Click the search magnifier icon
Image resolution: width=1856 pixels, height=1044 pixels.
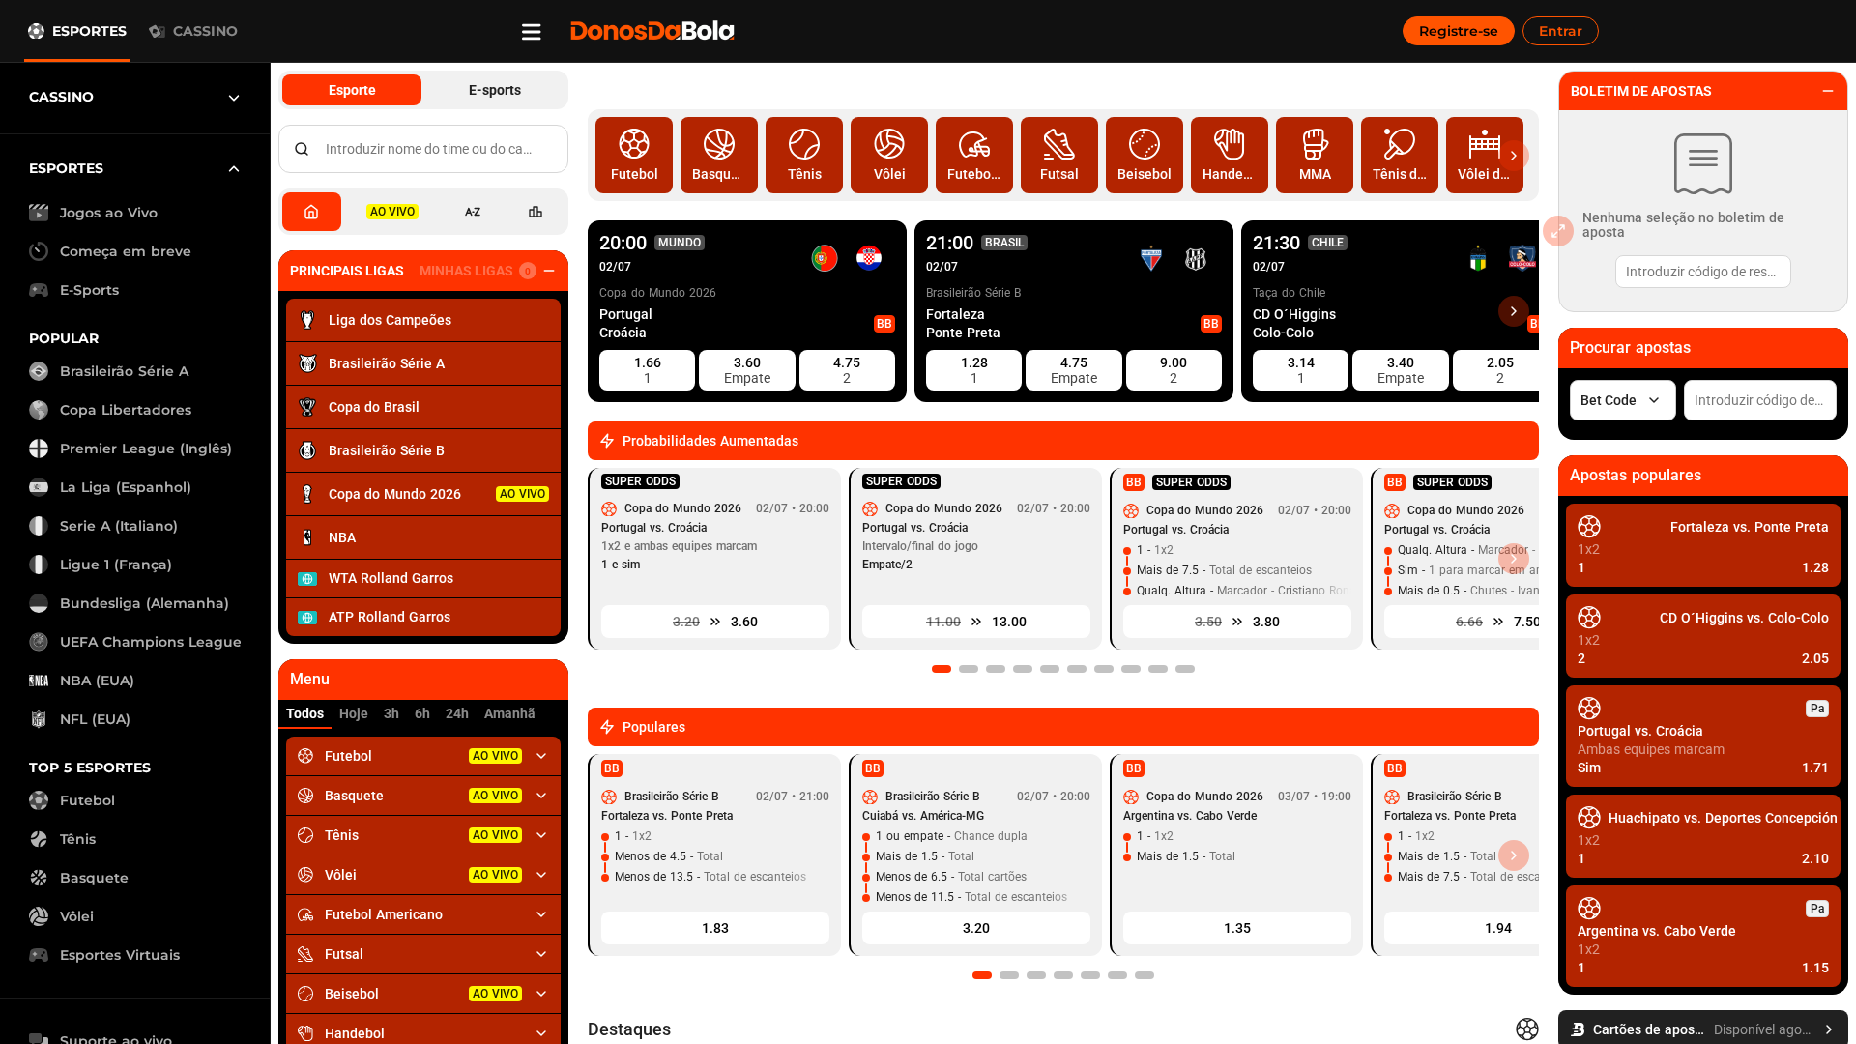tap(302, 149)
